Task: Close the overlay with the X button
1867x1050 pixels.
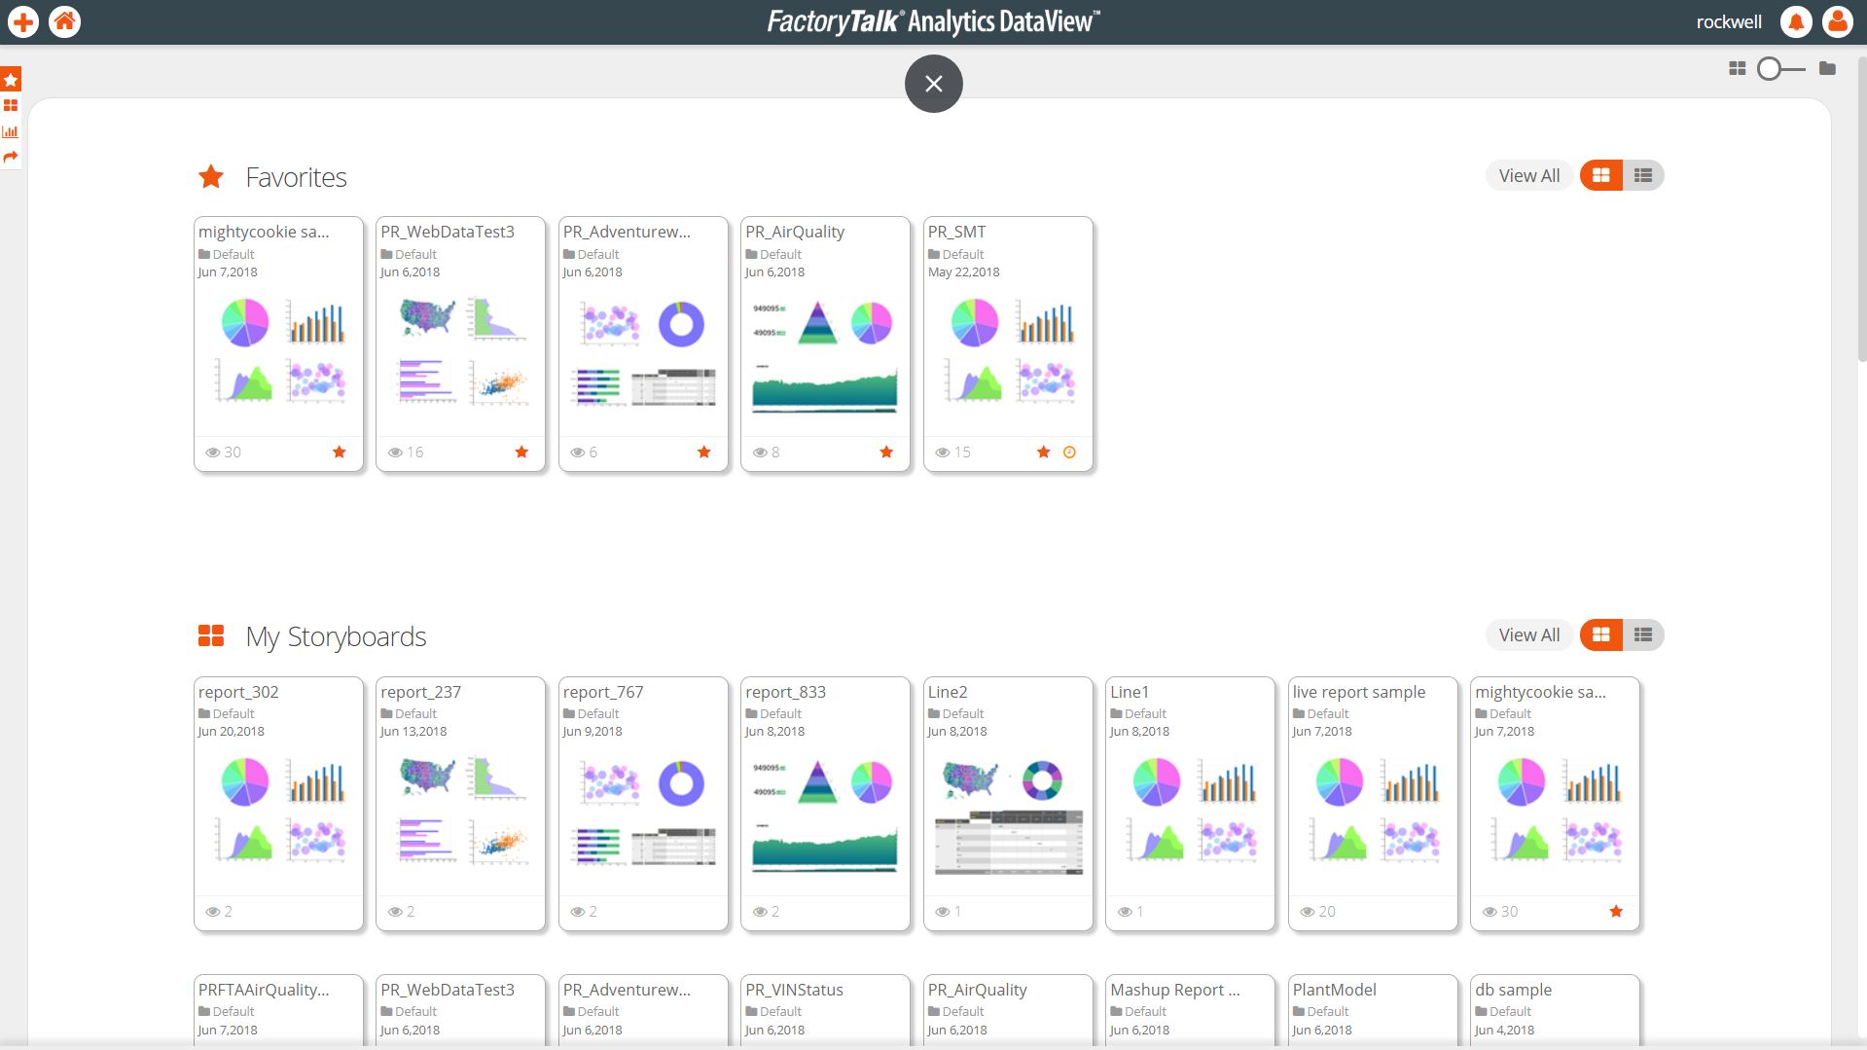Action: coord(934,84)
